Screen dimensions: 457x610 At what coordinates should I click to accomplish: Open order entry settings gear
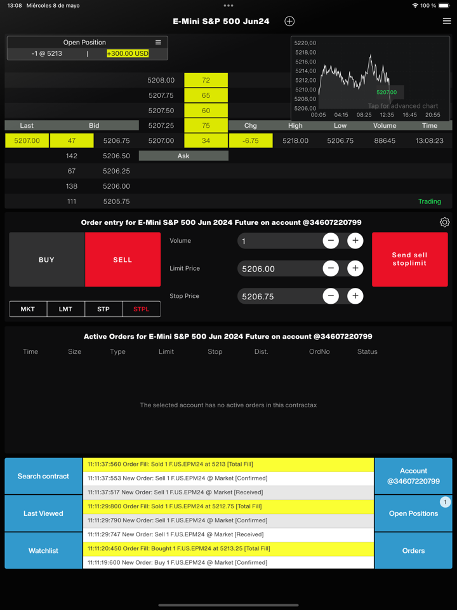[444, 222]
